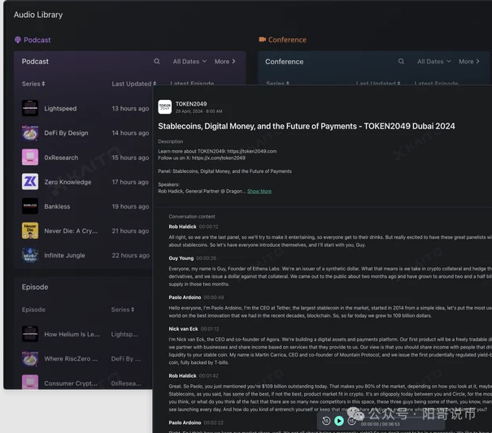Play the conference audio
Image resolution: width=492 pixels, height=433 pixels.
coord(339,421)
